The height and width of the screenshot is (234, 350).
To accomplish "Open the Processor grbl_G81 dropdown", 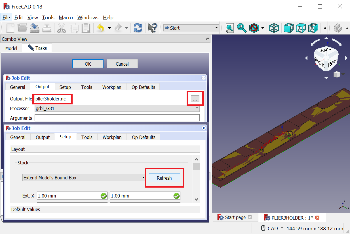I will [x=117, y=108].
